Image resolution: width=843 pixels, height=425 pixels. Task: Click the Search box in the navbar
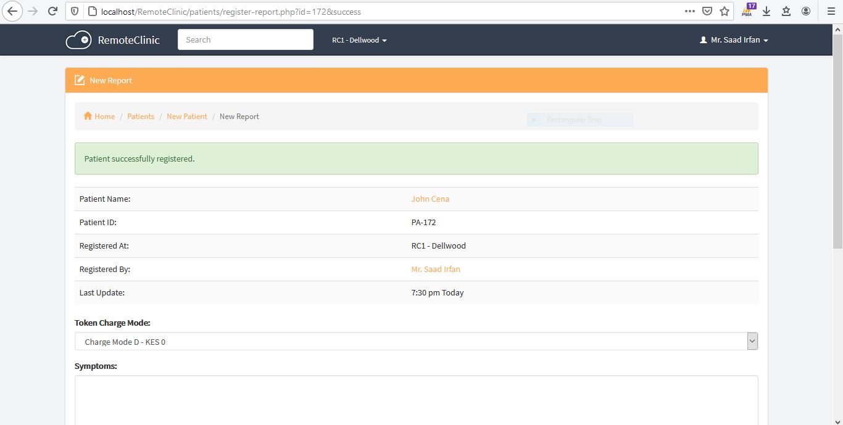(x=246, y=39)
